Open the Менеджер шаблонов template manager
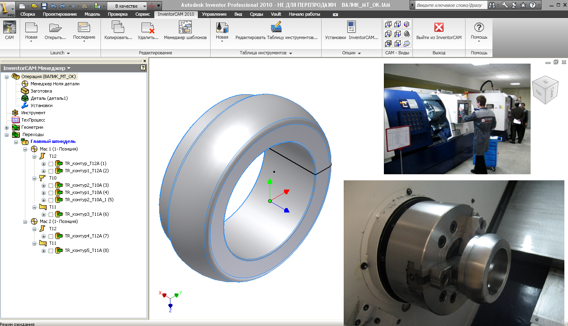Image resolution: width=568 pixels, height=326 pixels. 185,31
